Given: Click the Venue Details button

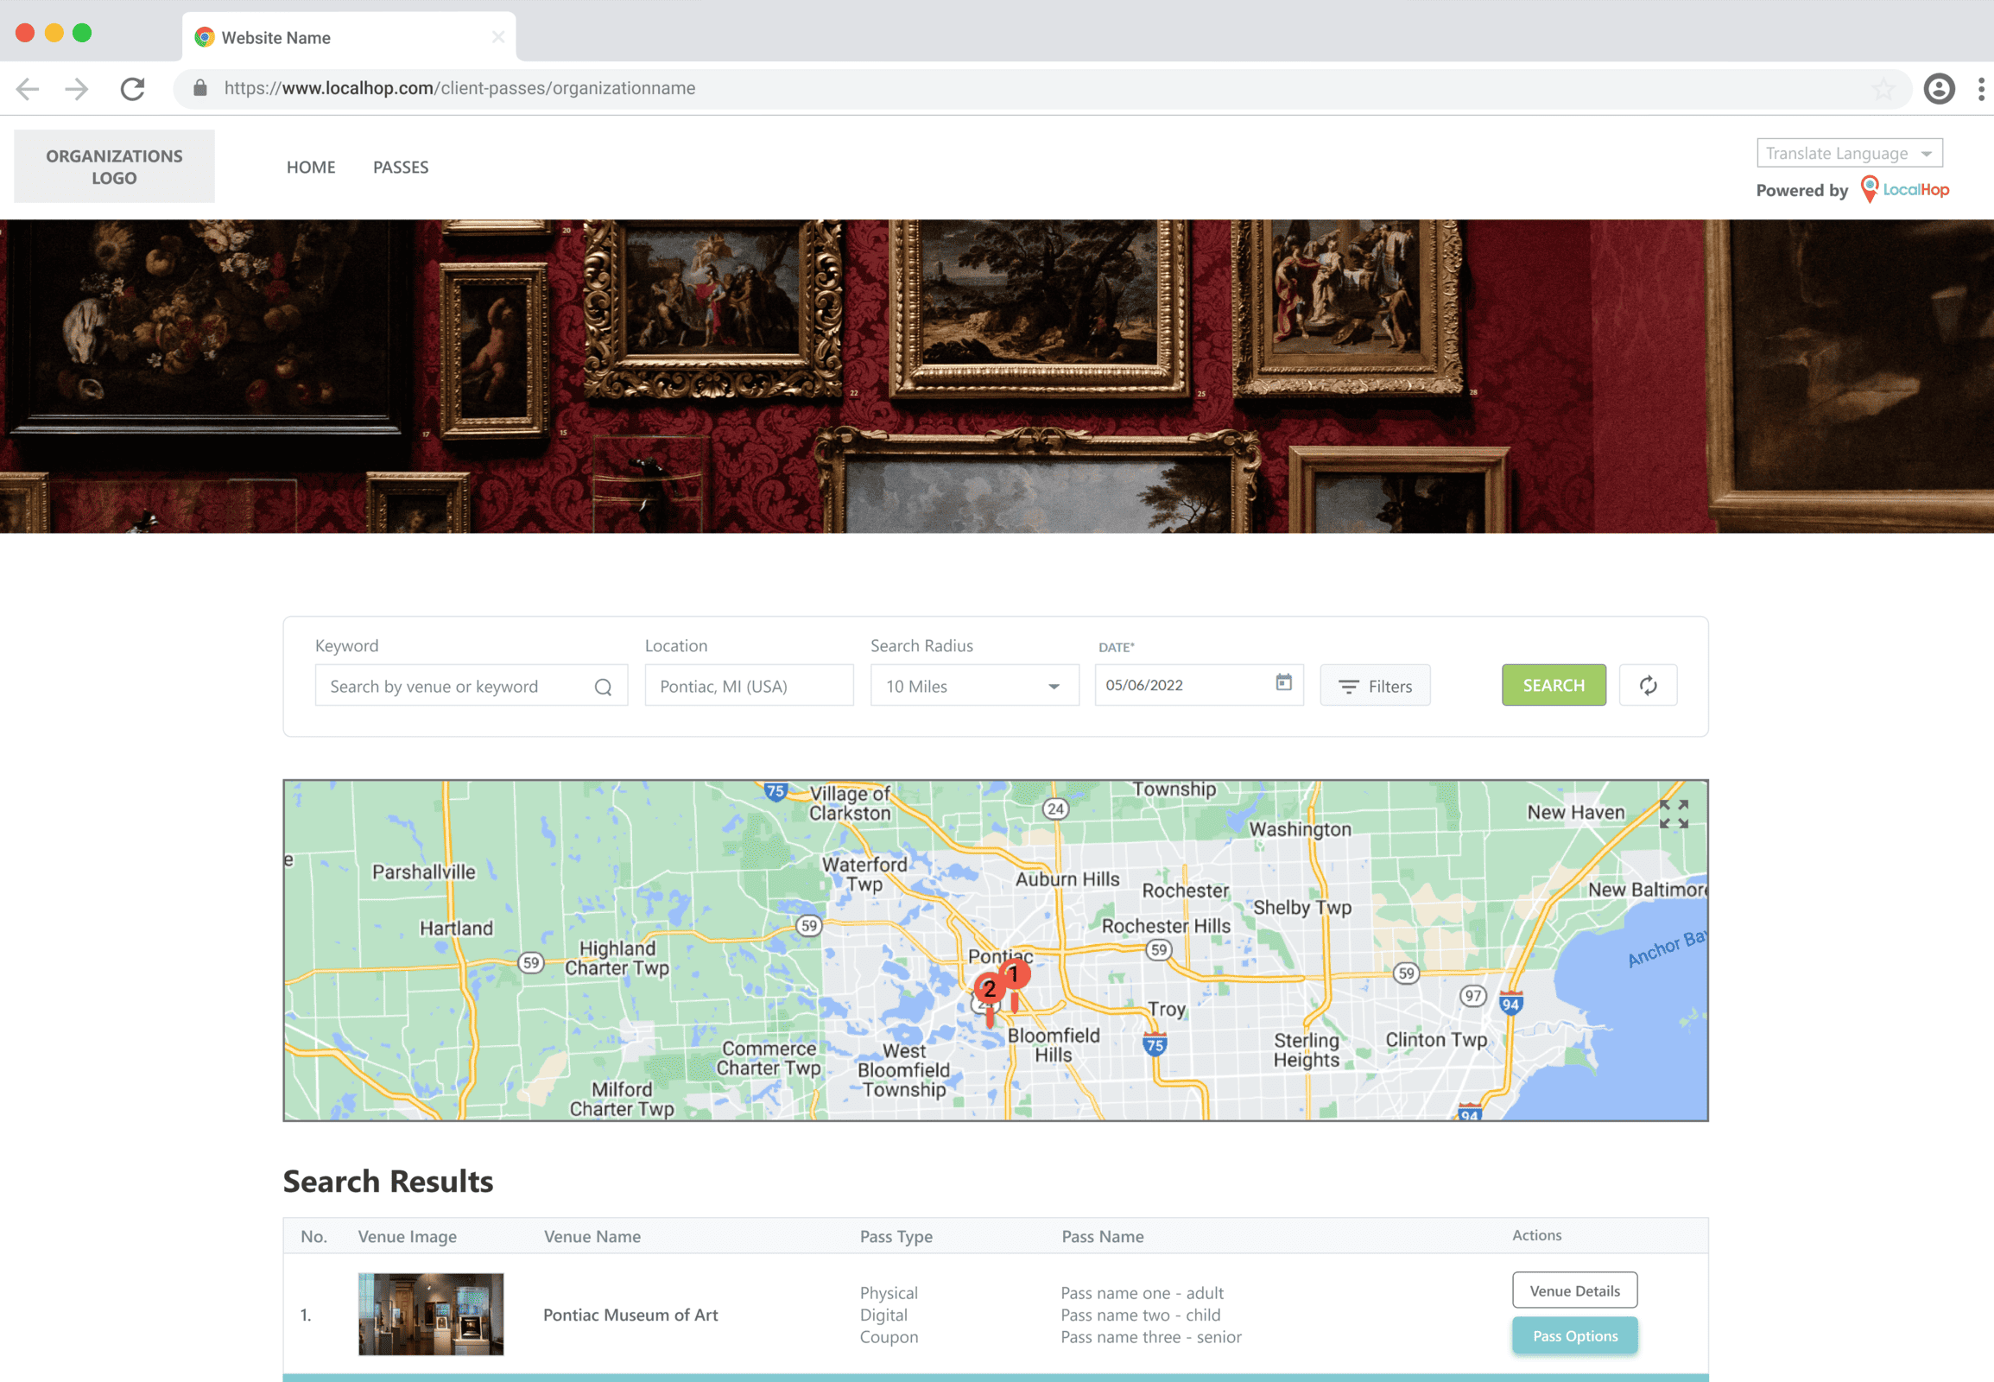Looking at the screenshot, I should coord(1574,1291).
